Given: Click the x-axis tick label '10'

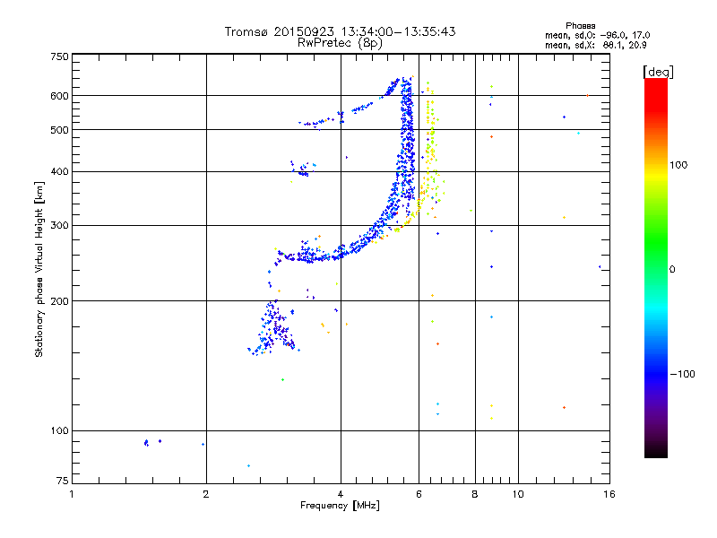Looking at the screenshot, I should (518, 494).
